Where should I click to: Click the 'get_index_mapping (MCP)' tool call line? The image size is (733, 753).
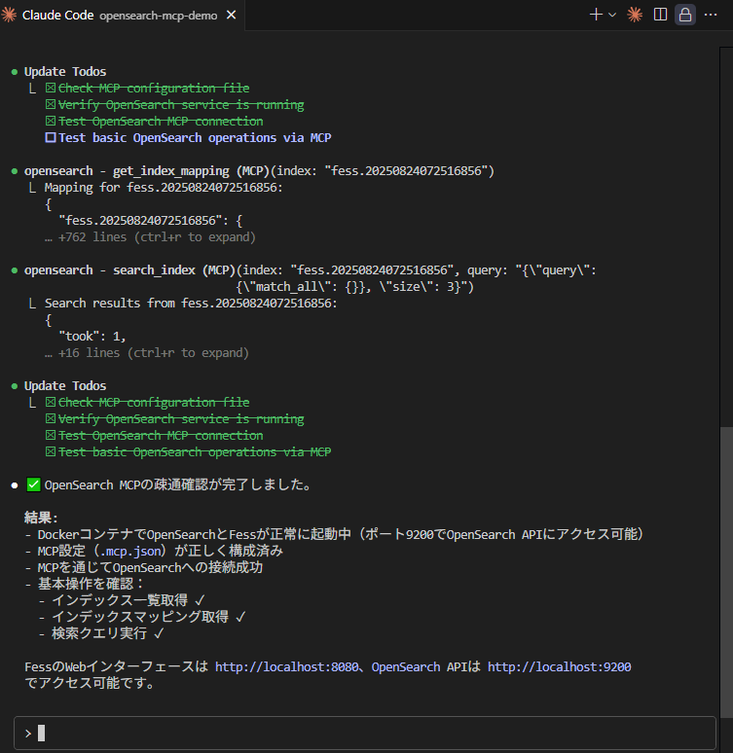259,171
